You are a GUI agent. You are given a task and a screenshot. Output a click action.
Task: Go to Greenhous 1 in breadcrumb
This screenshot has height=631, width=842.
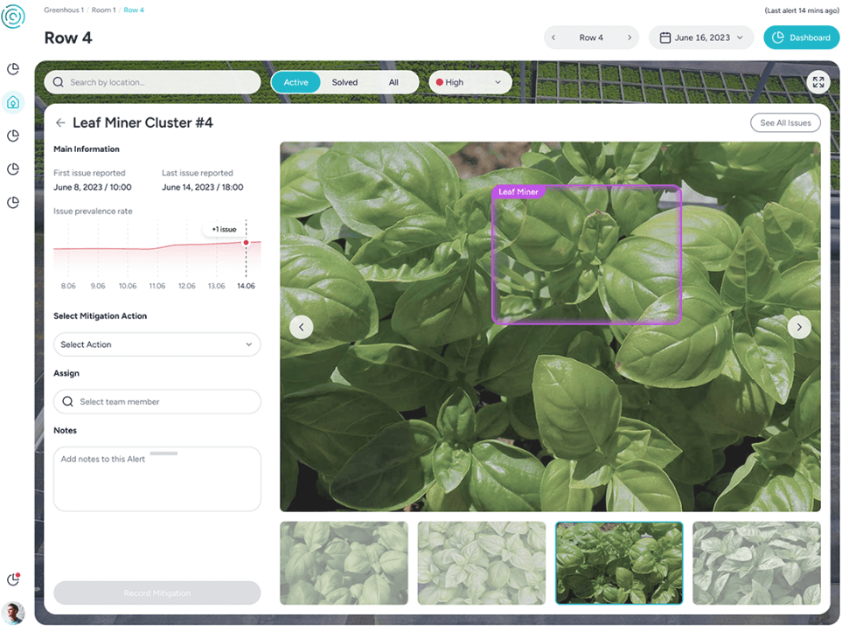[x=63, y=10]
